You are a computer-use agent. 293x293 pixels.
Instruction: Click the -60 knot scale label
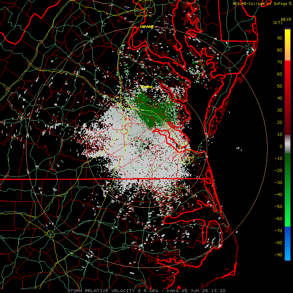coord(278,219)
